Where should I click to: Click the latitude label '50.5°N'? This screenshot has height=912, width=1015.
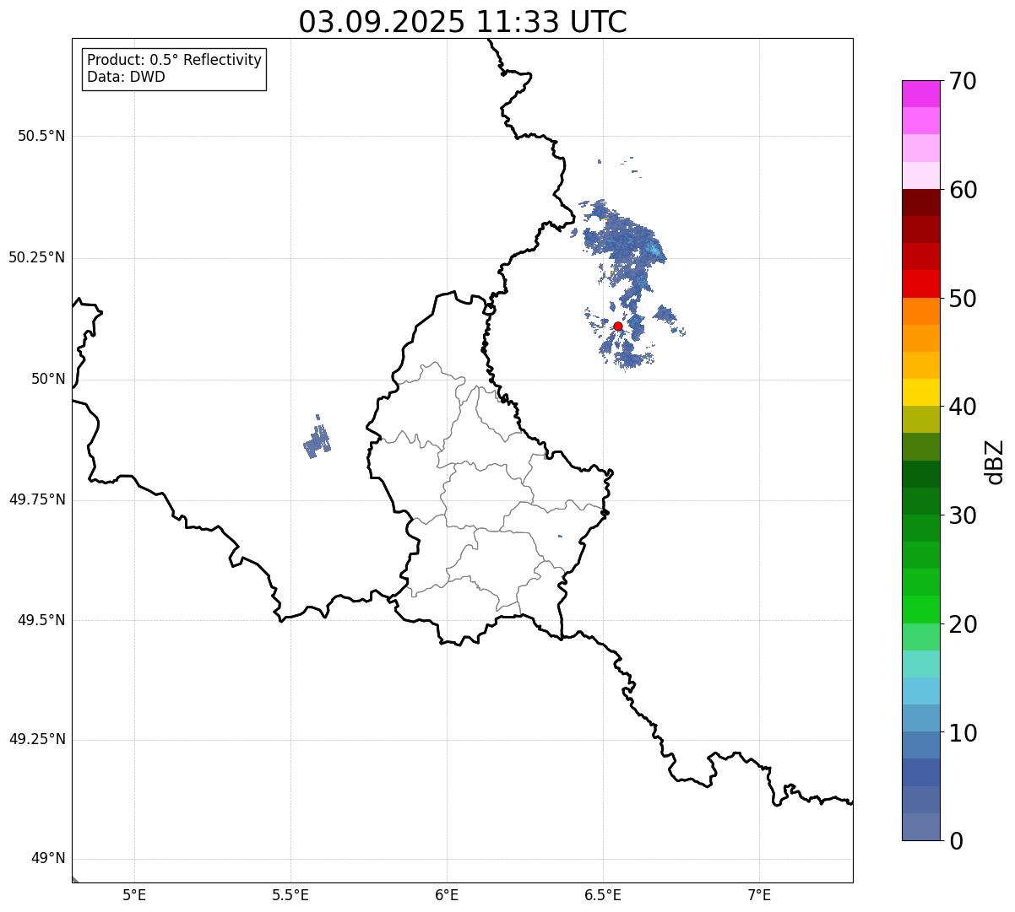click(41, 136)
